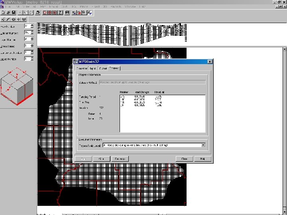This screenshot has width=287, height=215.
Task: Click the red grid icon beside T icon
Action: click(55, 13)
